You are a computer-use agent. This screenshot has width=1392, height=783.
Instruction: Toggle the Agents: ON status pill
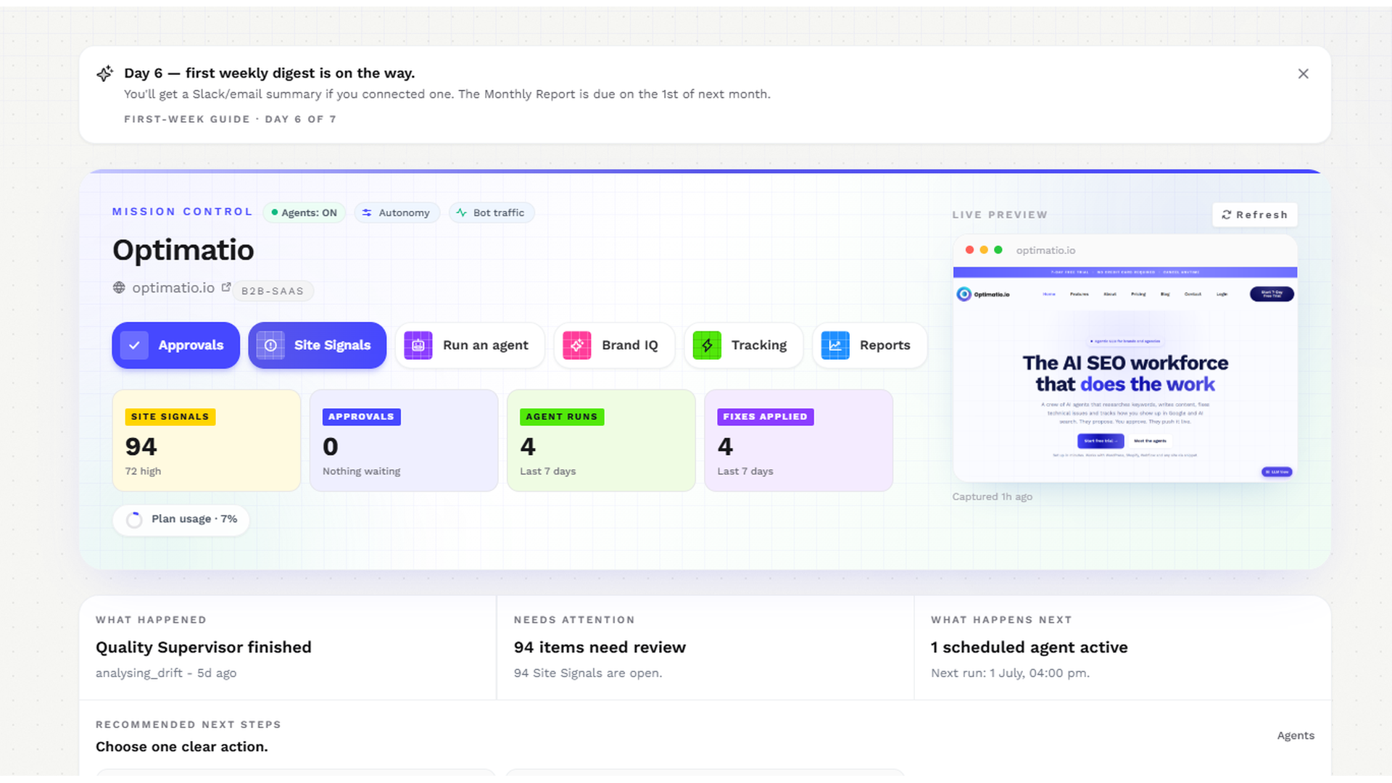point(304,213)
